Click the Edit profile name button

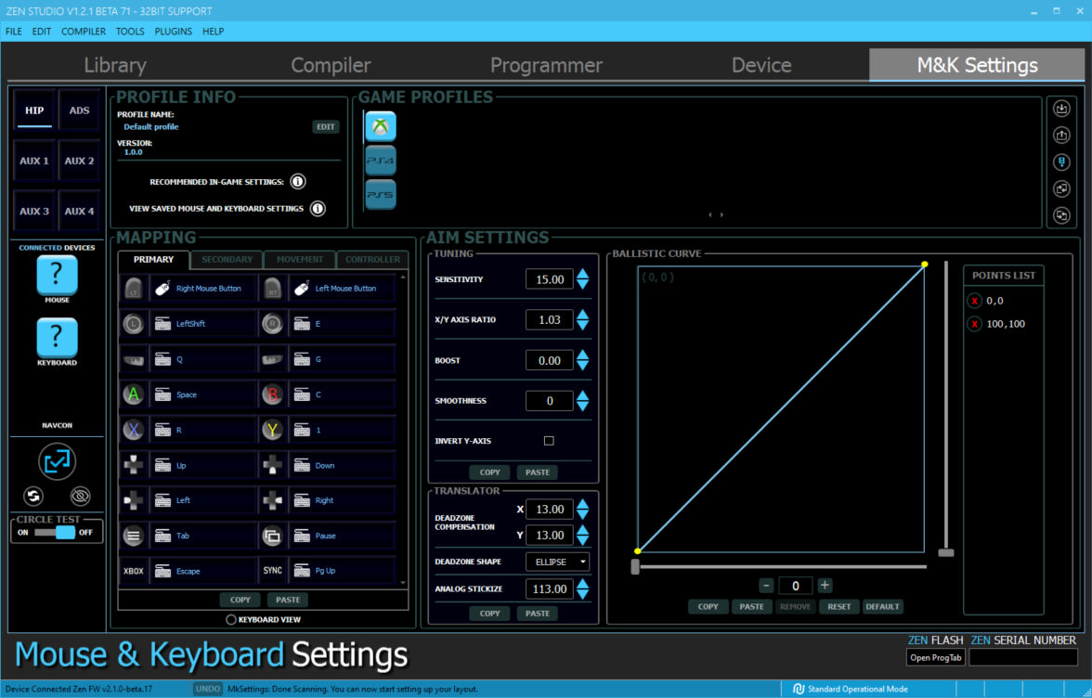click(326, 127)
